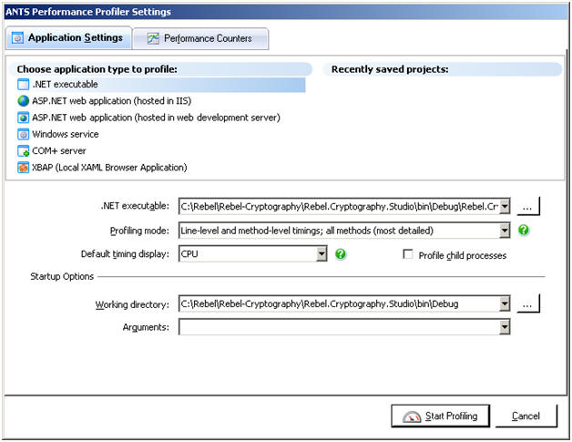Click the COM+ server icon
This screenshot has width=572, height=442.
point(23,151)
